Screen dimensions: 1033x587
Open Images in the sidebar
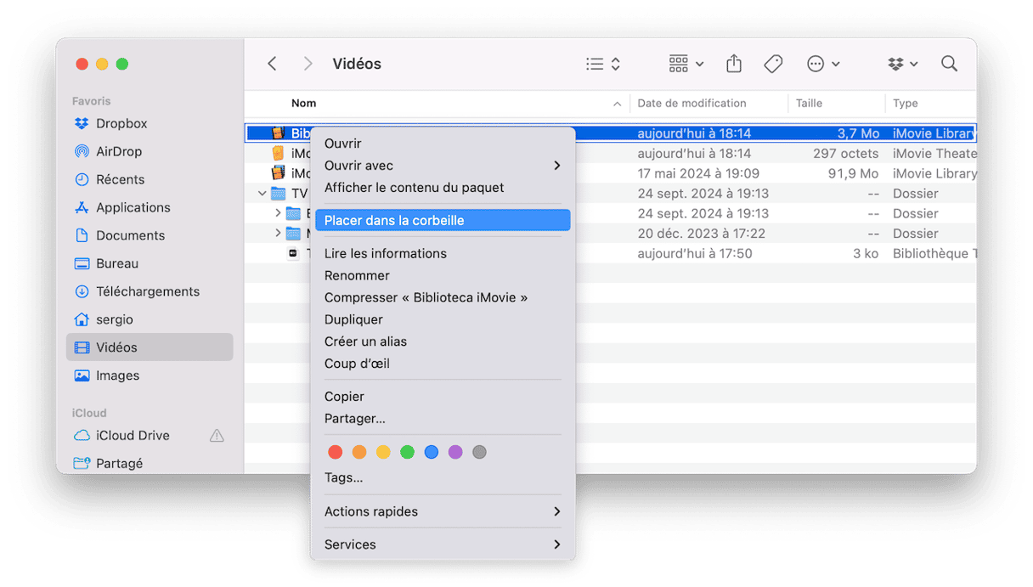pyautogui.click(x=150, y=375)
